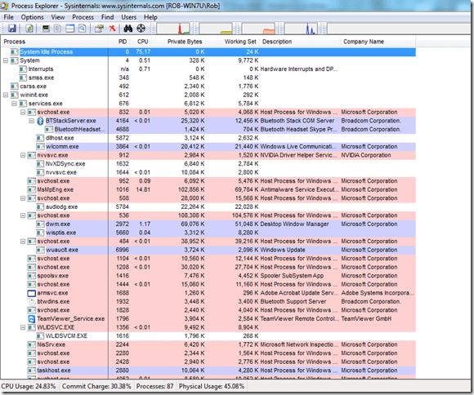Click the btwdins.exe process icon
474x395 pixels.
32,302
